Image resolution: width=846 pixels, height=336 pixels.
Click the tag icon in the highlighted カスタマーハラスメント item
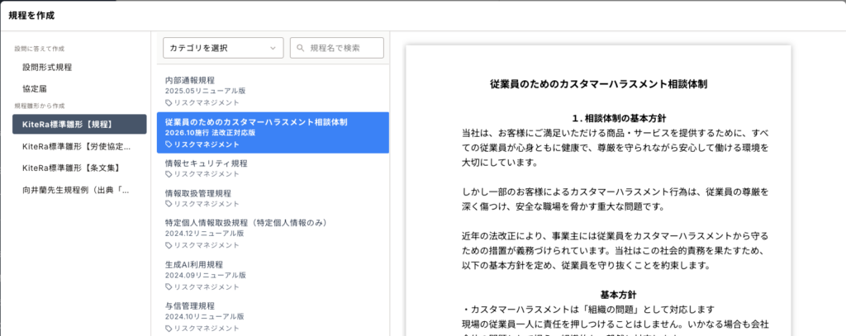pos(169,144)
